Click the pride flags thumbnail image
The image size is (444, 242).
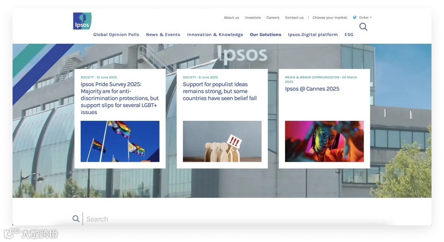tap(120, 142)
